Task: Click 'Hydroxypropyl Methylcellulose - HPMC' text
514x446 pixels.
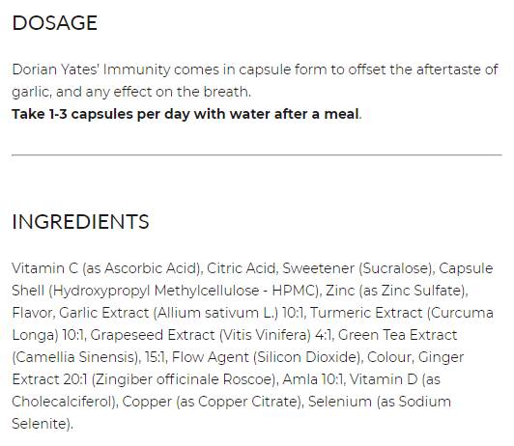Action: coord(183,291)
